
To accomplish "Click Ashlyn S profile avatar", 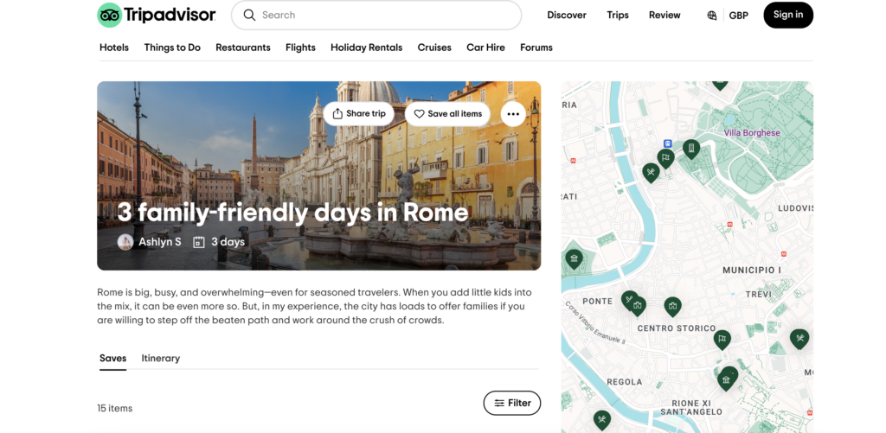I will 125,242.
